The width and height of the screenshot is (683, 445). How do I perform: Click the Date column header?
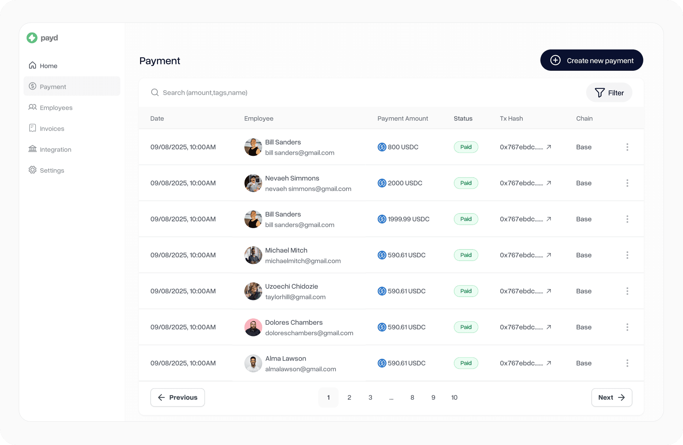(x=157, y=118)
